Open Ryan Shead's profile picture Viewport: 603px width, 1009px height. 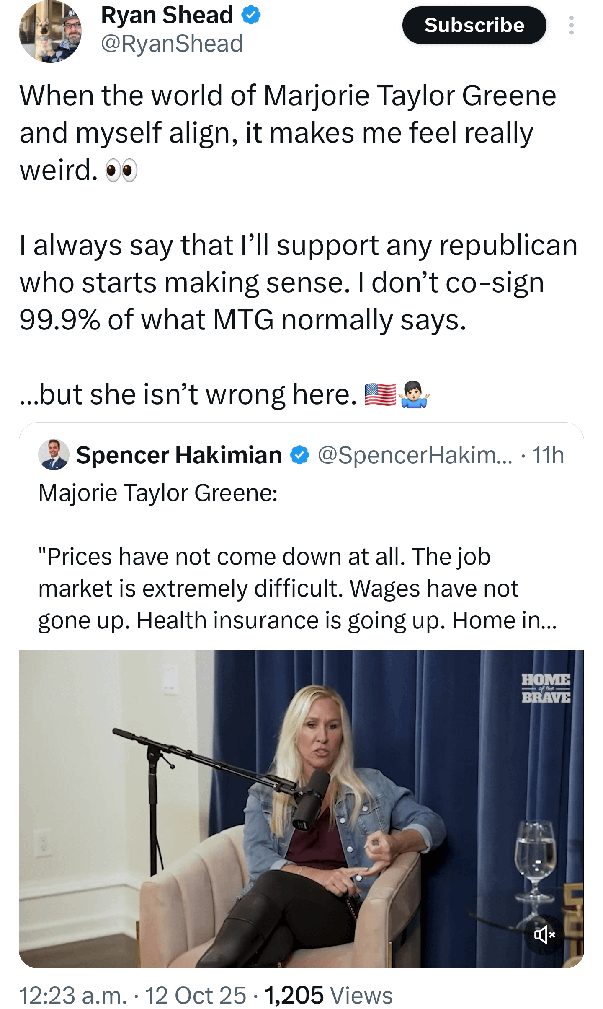50,31
